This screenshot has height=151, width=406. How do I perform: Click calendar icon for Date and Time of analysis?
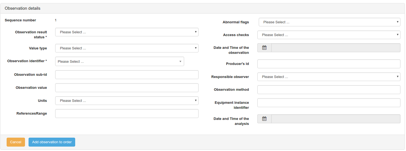(264, 119)
